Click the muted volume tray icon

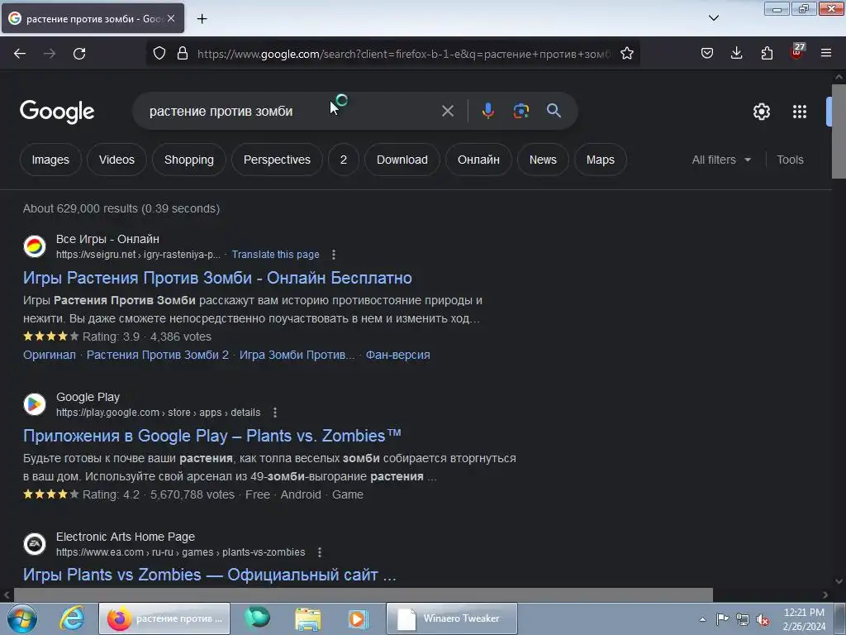point(763,619)
